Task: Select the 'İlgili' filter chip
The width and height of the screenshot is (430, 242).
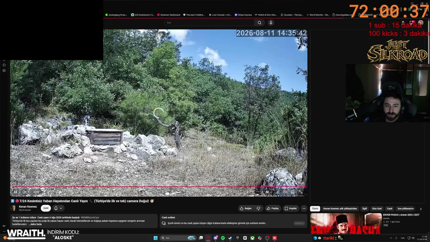Action: click(x=364, y=209)
